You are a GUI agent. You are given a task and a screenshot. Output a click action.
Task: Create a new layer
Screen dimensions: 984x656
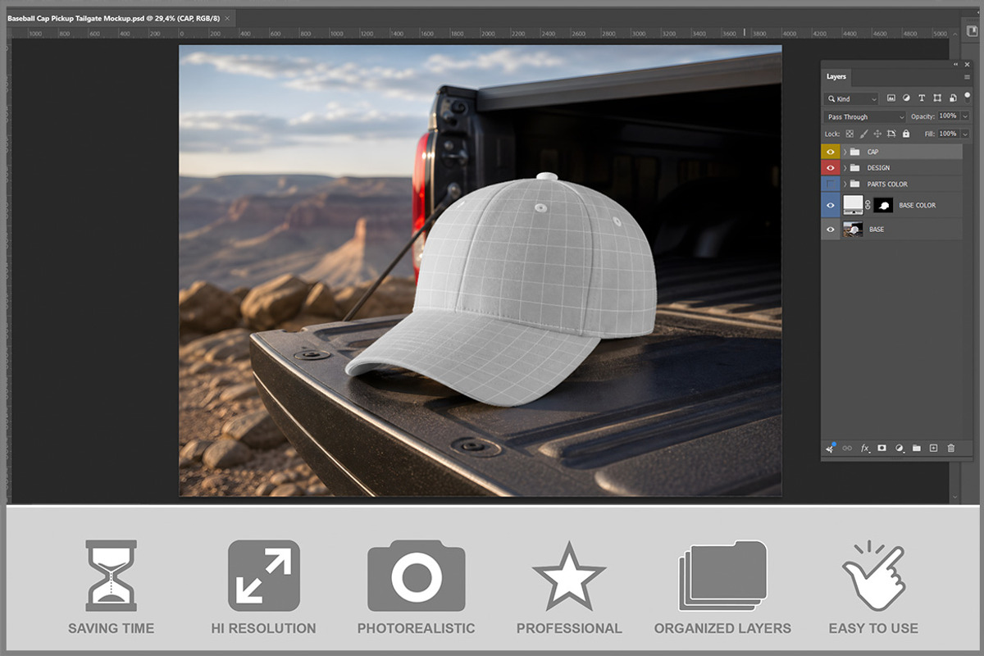click(x=933, y=449)
